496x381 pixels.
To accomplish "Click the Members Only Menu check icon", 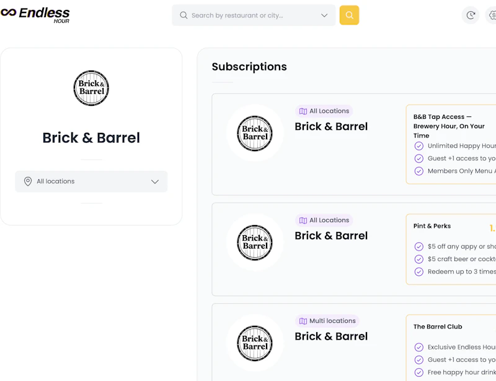I will [419, 171].
